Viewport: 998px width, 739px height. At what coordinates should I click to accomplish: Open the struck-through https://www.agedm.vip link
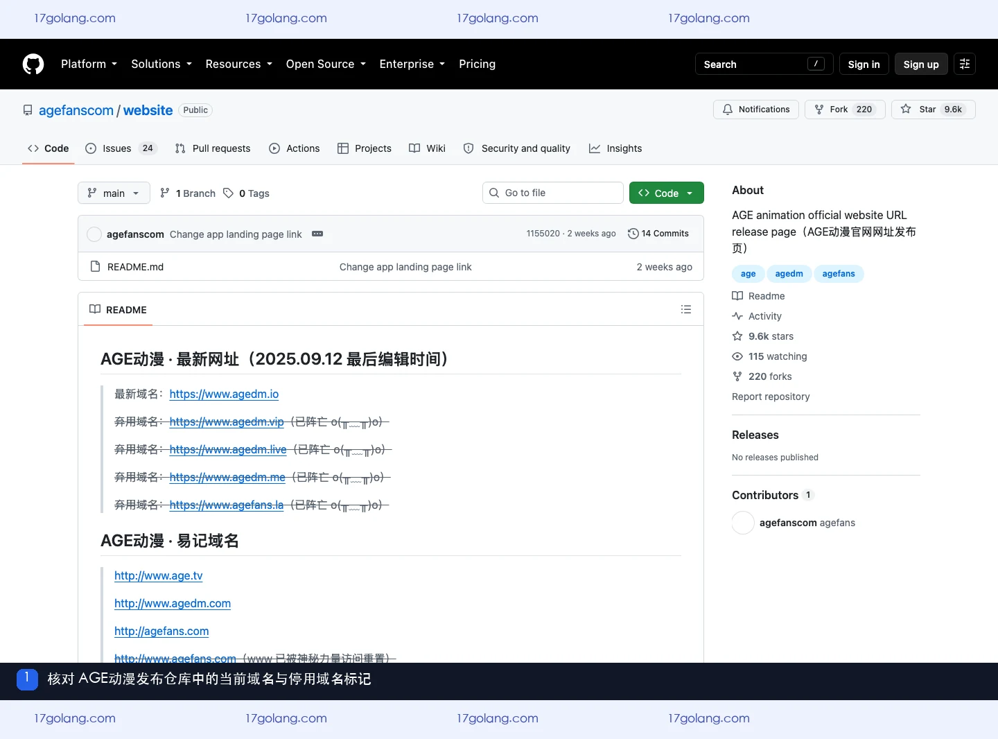227,421
